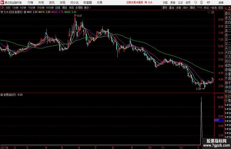This screenshot has height=149, width=231.
Task: Click the 游客 guest account label
Action: tap(221, 2)
